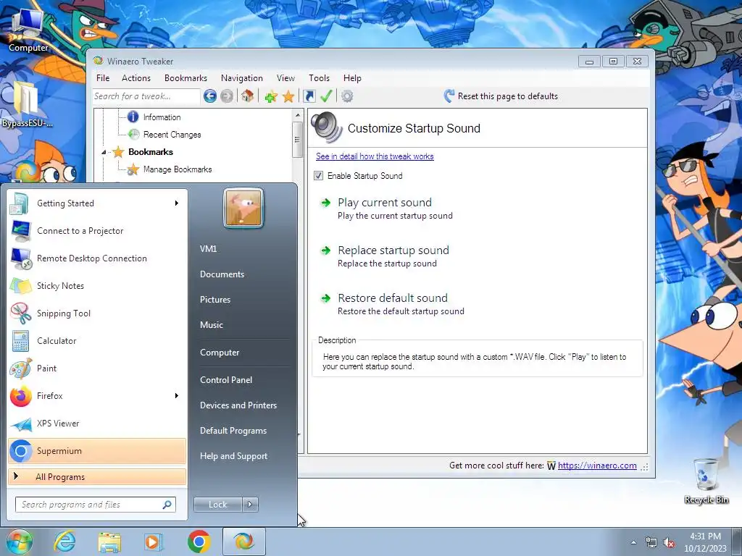The image size is (742, 556).
Task: Open Devices and Printers from Start menu
Action: 238,405
